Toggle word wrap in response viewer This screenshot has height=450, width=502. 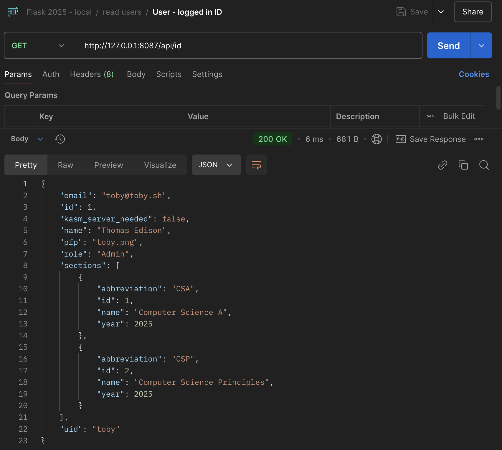coord(256,165)
